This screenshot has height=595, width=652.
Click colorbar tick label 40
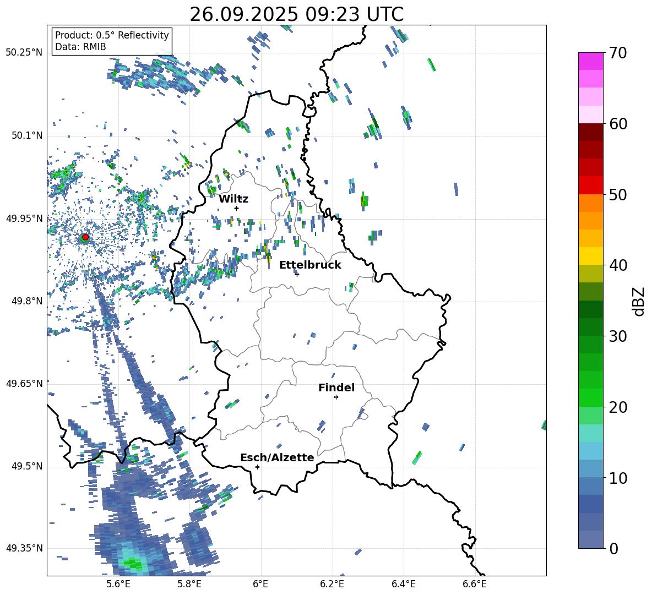click(x=617, y=265)
